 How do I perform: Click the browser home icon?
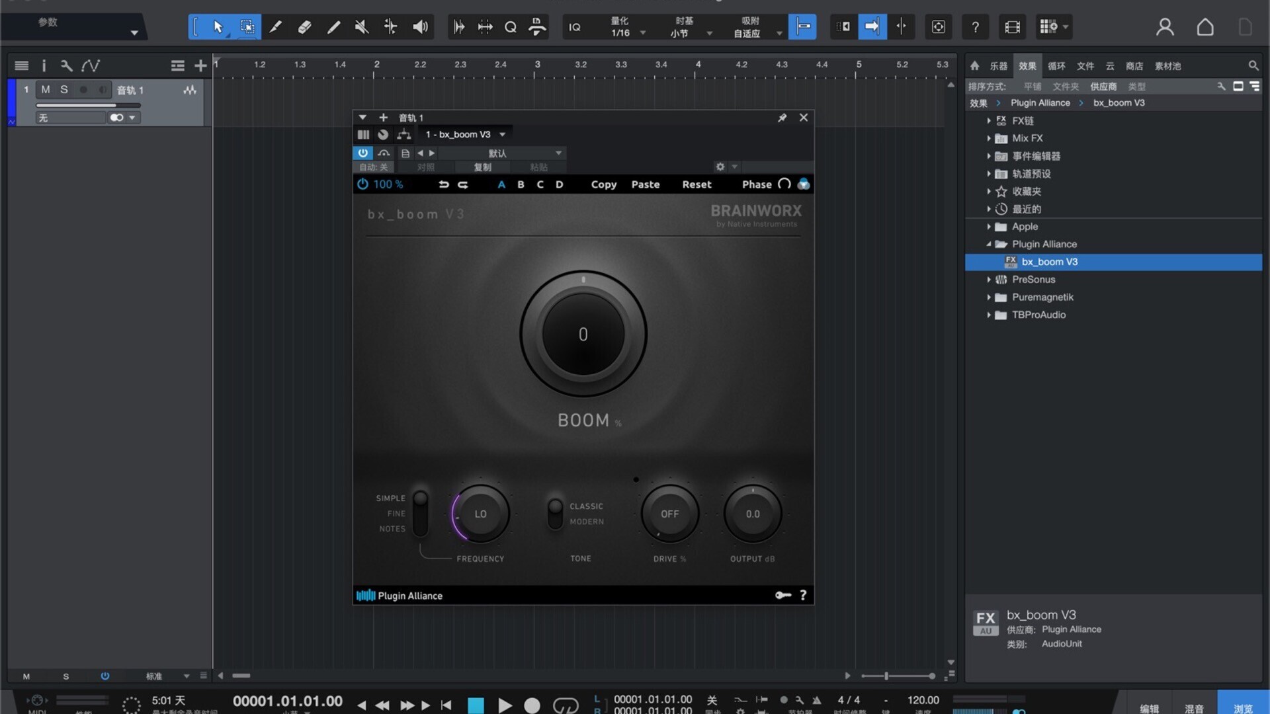[974, 65]
